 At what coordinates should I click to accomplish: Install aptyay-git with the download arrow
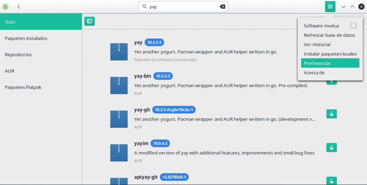pos(332,181)
